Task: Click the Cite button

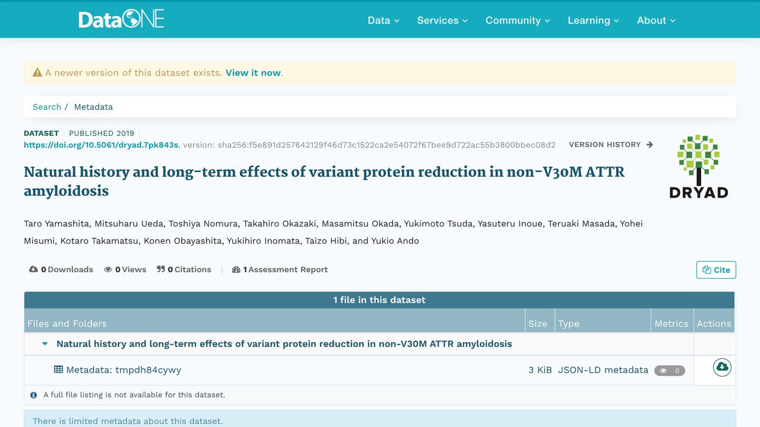Action: coord(716,270)
